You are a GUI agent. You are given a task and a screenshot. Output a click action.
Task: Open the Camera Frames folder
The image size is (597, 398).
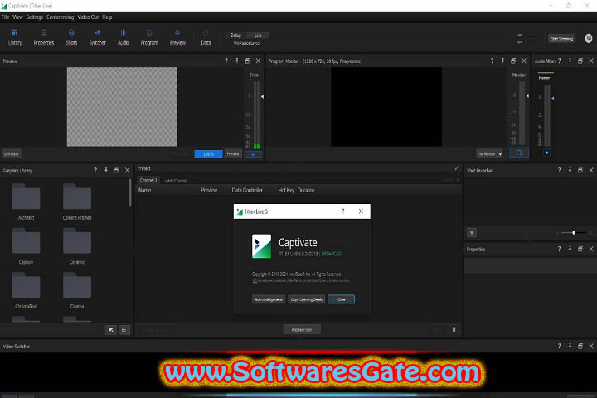click(77, 201)
